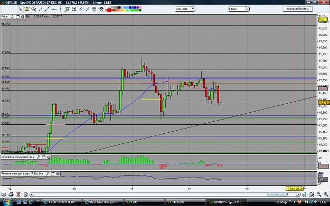Click the volume speaker tray icon
The height and width of the screenshot is (206, 330).
(x=316, y=202)
